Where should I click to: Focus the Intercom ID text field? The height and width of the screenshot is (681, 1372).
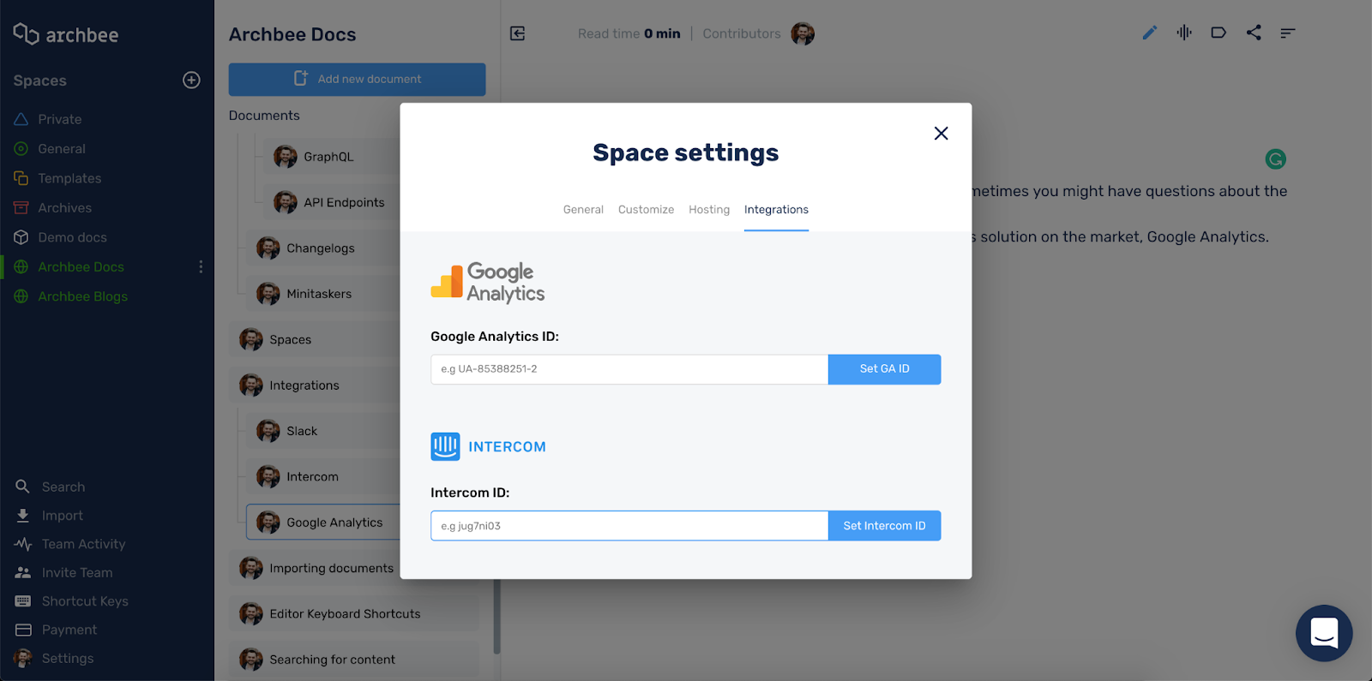629,526
